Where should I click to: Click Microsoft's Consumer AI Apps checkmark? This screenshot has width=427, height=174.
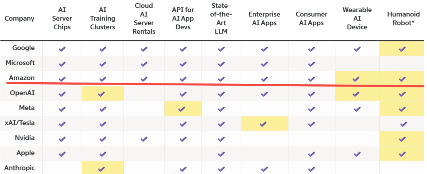pos(312,64)
